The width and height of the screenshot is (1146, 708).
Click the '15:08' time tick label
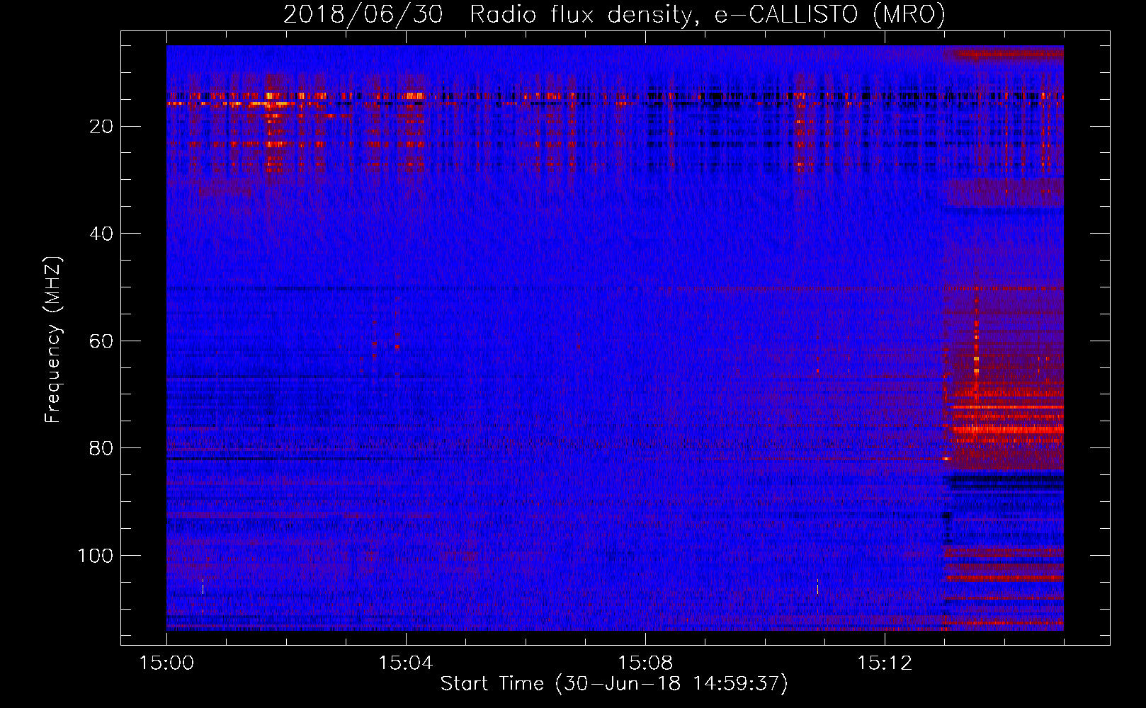click(645, 663)
